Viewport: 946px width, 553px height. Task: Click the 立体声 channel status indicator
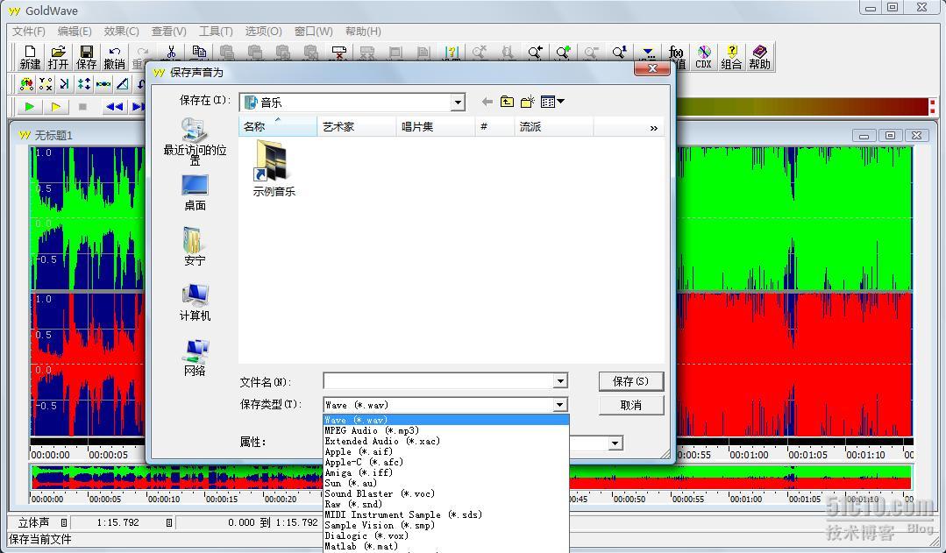(34, 522)
